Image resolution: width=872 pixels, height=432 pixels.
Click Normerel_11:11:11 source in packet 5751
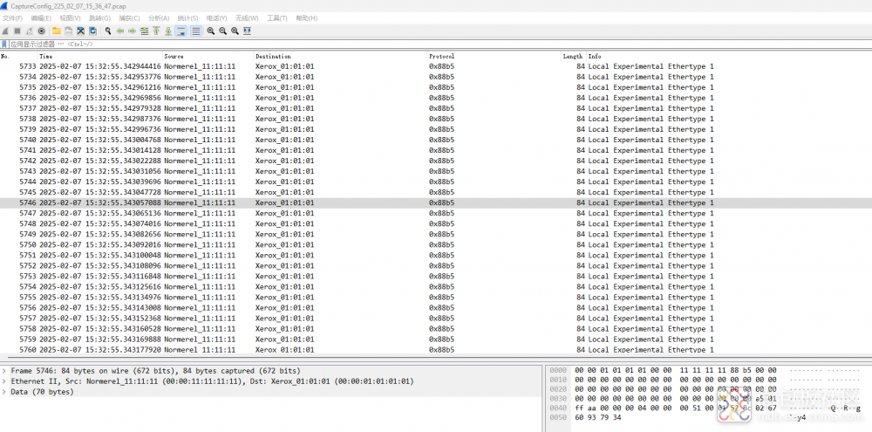click(200, 256)
